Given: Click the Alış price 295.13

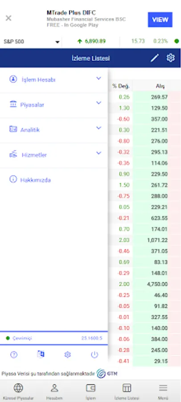Looking at the screenshot, I should point(159,152).
